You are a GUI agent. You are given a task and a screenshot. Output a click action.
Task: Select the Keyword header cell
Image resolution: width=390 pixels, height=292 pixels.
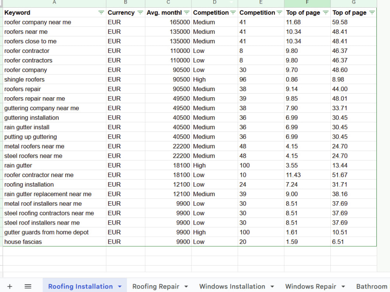(55, 13)
